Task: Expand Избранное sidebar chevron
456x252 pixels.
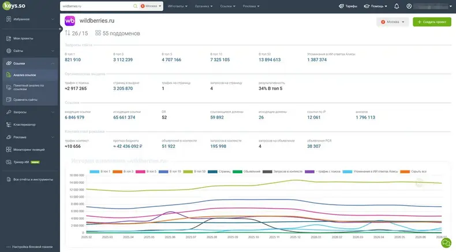Action: click(53, 19)
